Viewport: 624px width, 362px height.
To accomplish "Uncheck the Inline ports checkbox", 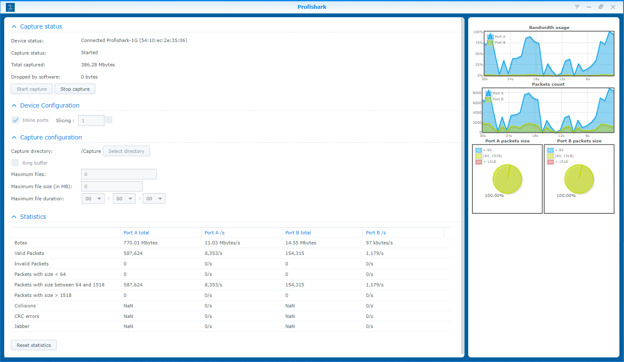I will coord(15,120).
